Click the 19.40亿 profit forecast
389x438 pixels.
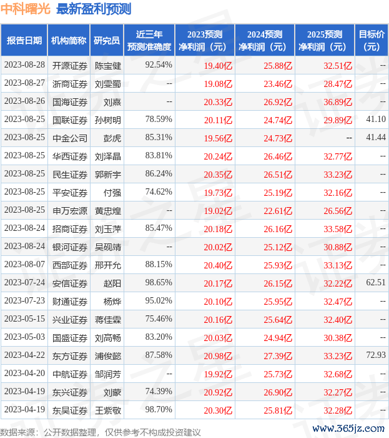[218, 66]
